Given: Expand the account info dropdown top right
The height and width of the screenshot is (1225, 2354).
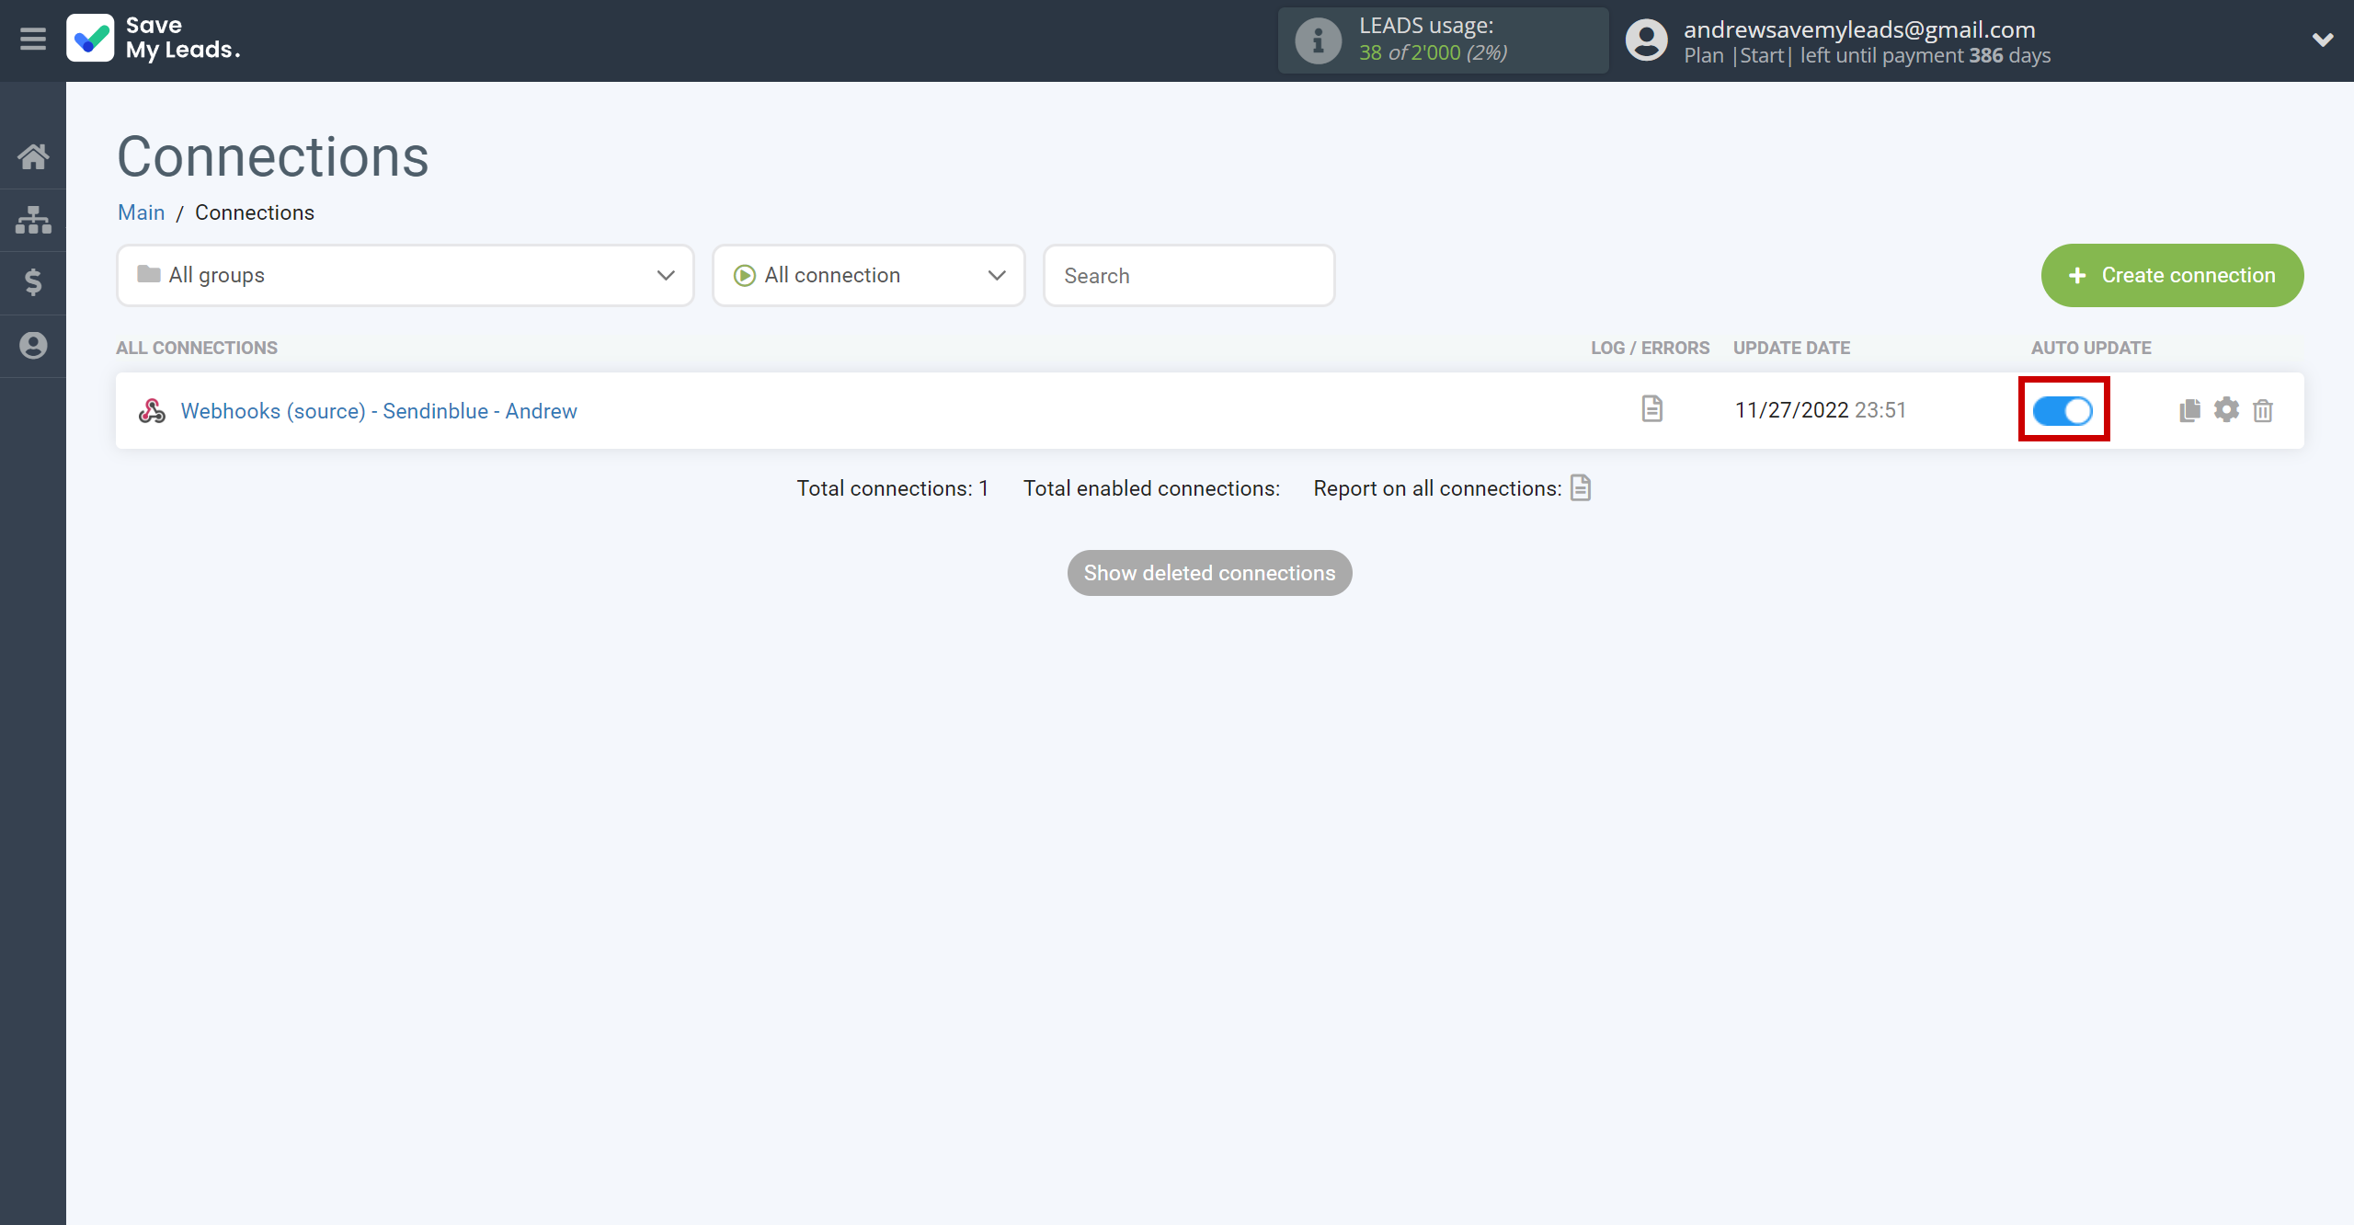Looking at the screenshot, I should (x=2323, y=39).
